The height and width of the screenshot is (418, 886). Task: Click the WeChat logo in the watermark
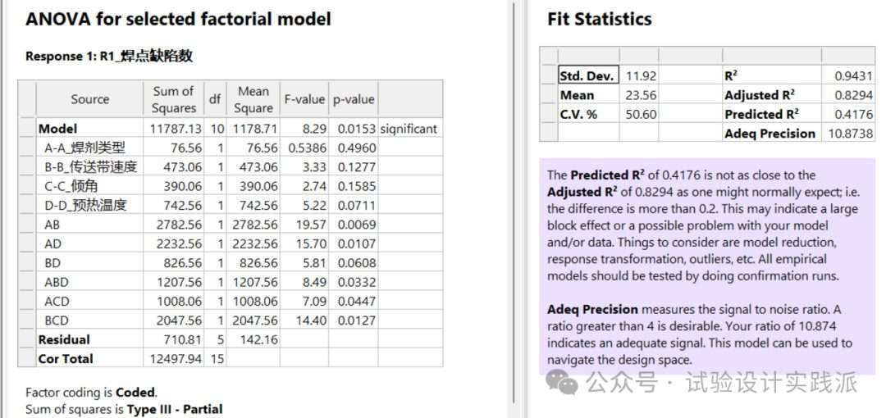(x=562, y=380)
